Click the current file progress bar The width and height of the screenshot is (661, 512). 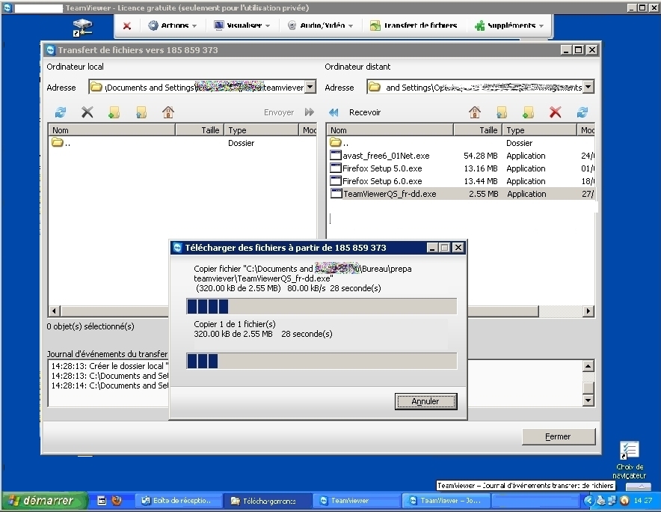[322, 306]
